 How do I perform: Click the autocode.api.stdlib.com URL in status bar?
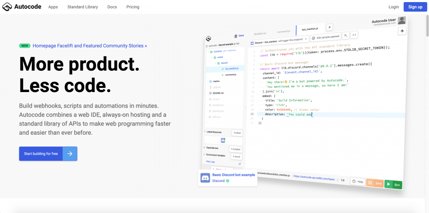pyautogui.click(x=315, y=178)
